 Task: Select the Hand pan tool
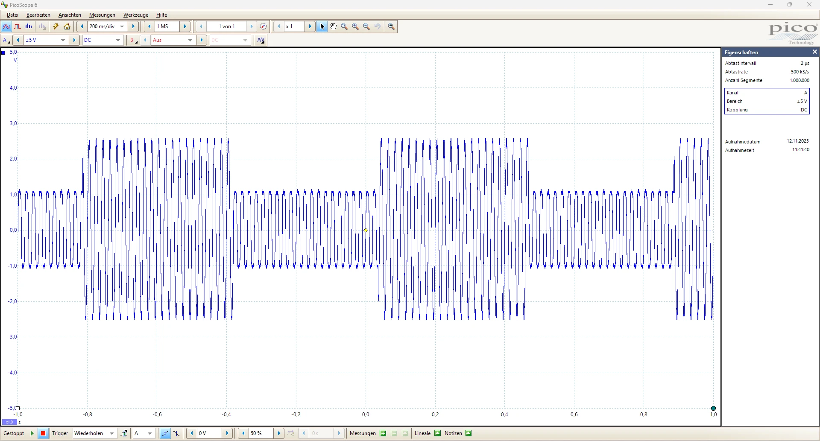point(333,26)
